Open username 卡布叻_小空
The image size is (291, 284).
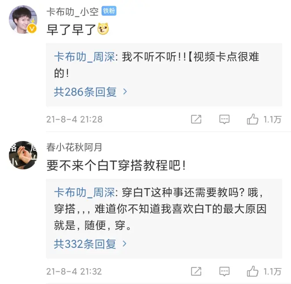(x=72, y=11)
